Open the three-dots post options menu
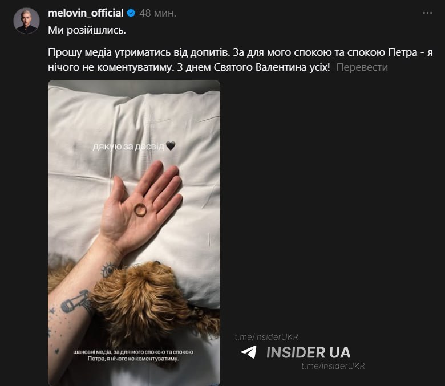The width and height of the screenshot is (445, 386). click(427, 13)
